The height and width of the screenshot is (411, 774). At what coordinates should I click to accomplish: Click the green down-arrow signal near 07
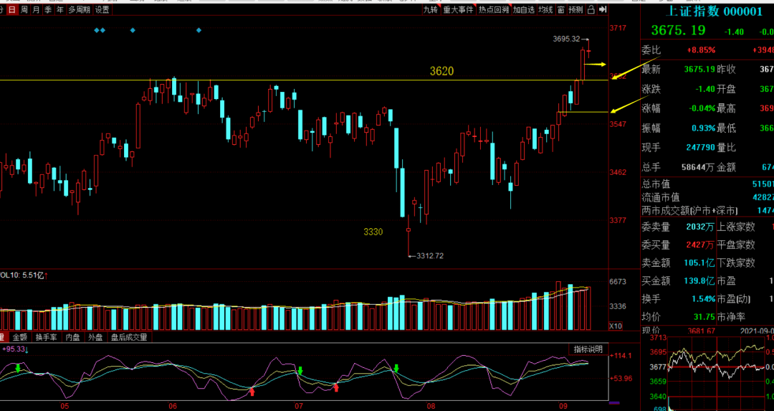pyautogui.click(x=300, y=371)
